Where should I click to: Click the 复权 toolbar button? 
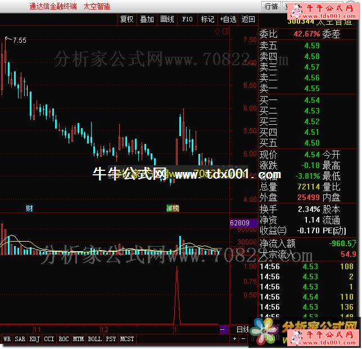(126, 19)
